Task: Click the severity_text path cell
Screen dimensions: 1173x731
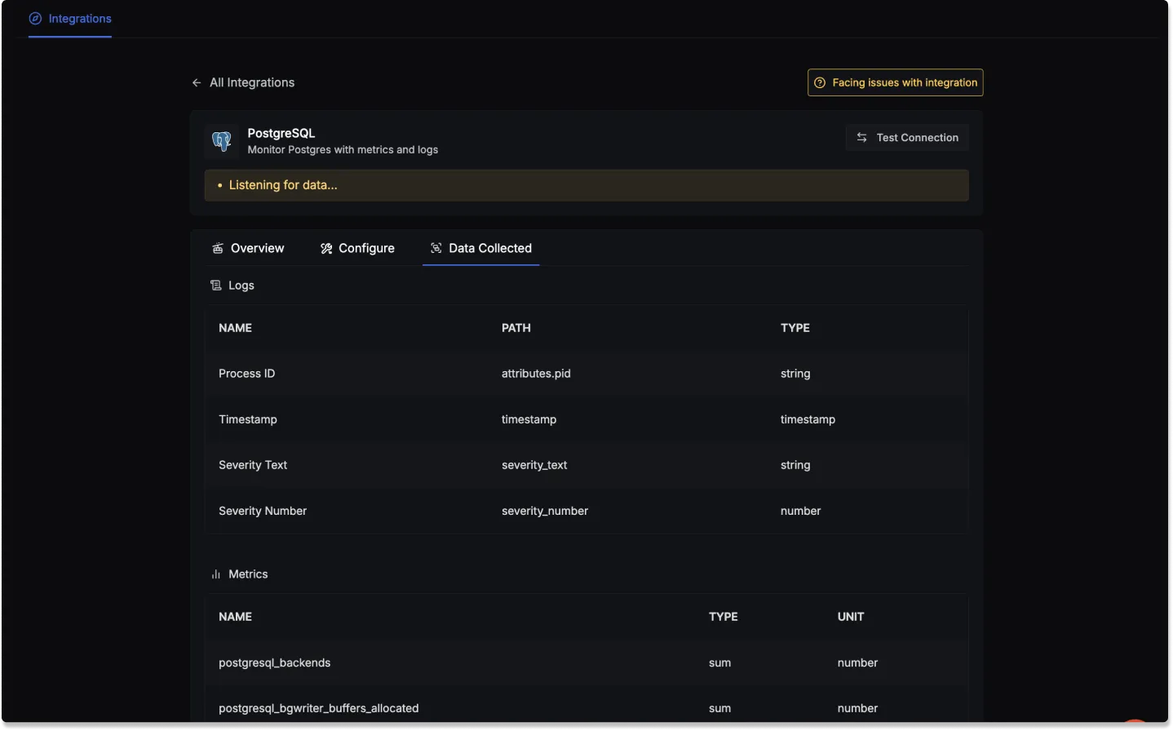Action: (x=534, y=465)
